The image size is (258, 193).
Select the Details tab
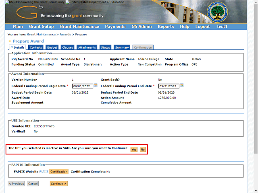click(x=17, y=47)
